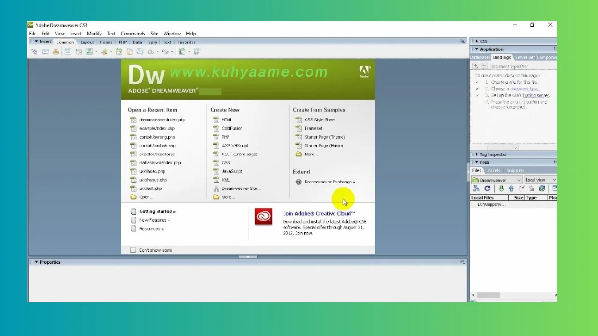Click the green Get Files arrow
This screenshot has height=336, width=598.
point(501,189)
